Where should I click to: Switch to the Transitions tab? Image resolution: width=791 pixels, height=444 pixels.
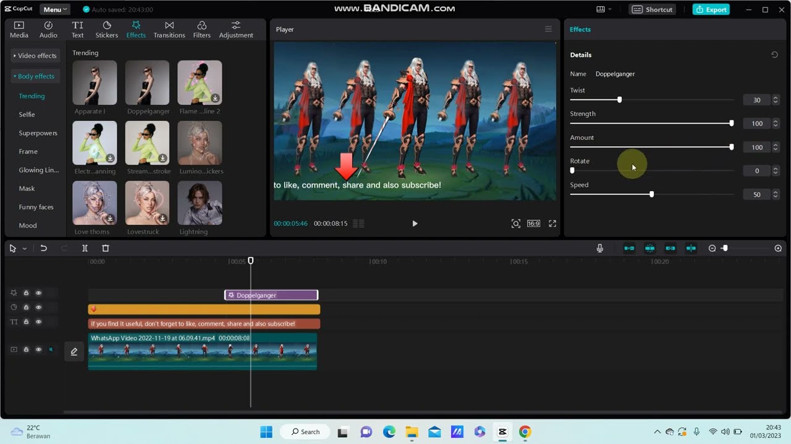169,29
